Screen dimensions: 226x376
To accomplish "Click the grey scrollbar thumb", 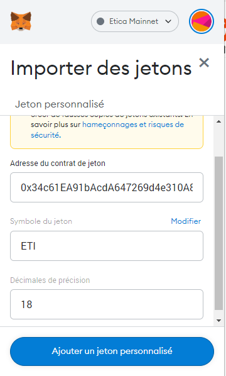I will tap(218, 233).
